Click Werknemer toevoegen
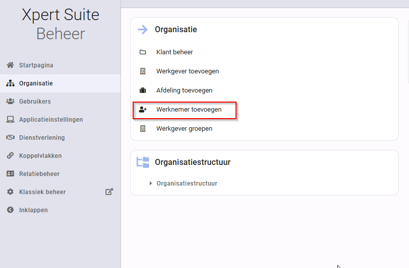Viewport: 409px width, 268px height. tap(189, 110)
